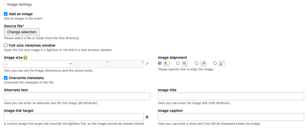This screenshot has height=132, width=308.
Task: Select the second image alignment radio button
Action: (178, 63)
